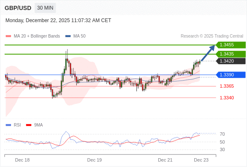247x167 pixels.
Task: Click the GBP/USD pair title
Action: click(18, 8)
